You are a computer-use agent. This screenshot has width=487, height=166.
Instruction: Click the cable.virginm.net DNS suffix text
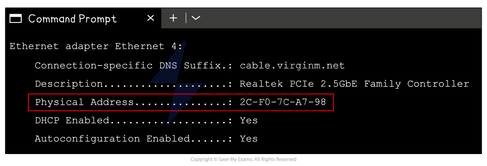click(x=292, y=66)
